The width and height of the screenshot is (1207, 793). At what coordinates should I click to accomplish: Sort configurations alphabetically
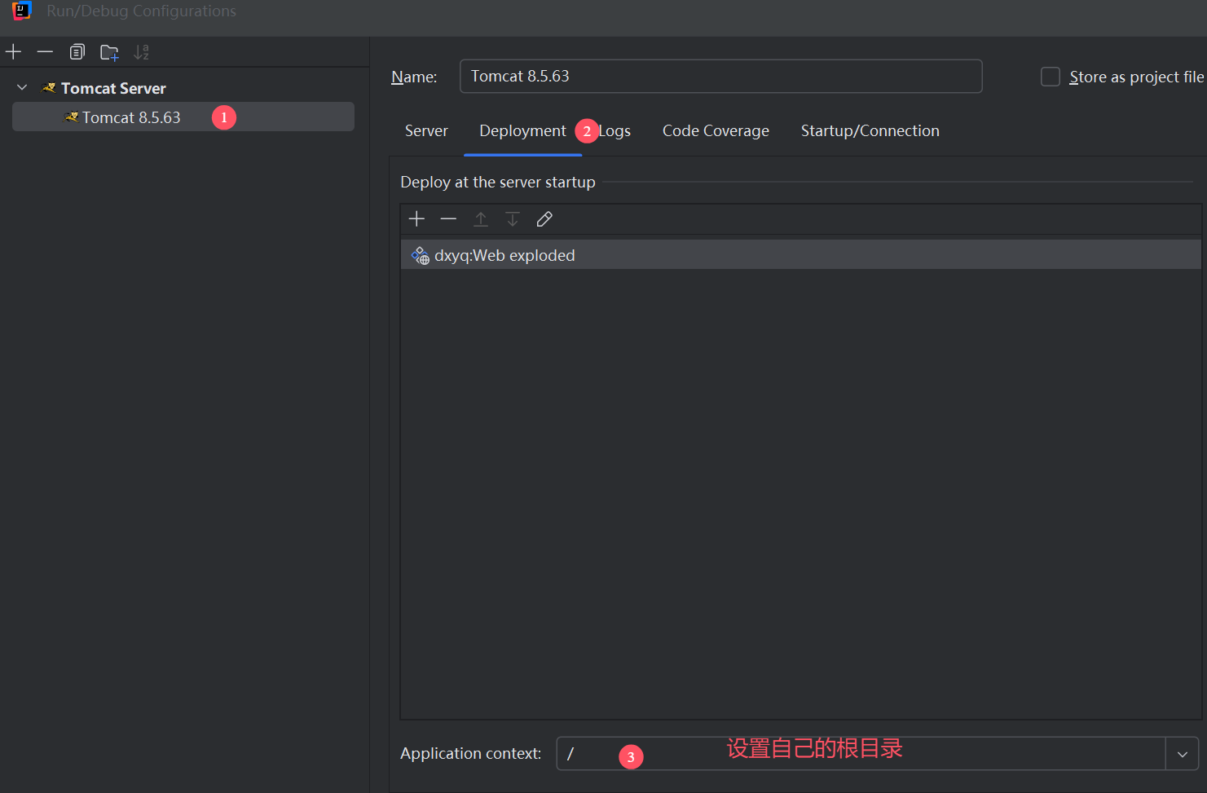click(x=141, y=52)
